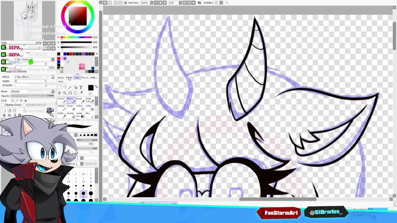Select the Shape tool
The width and height of the screenshot is (397, 223).
[75, 87]
